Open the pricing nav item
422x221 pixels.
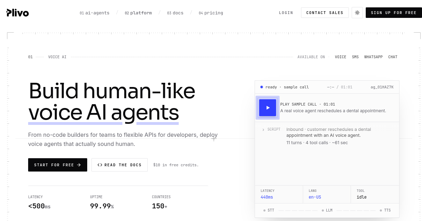click(x=211, y=13)
